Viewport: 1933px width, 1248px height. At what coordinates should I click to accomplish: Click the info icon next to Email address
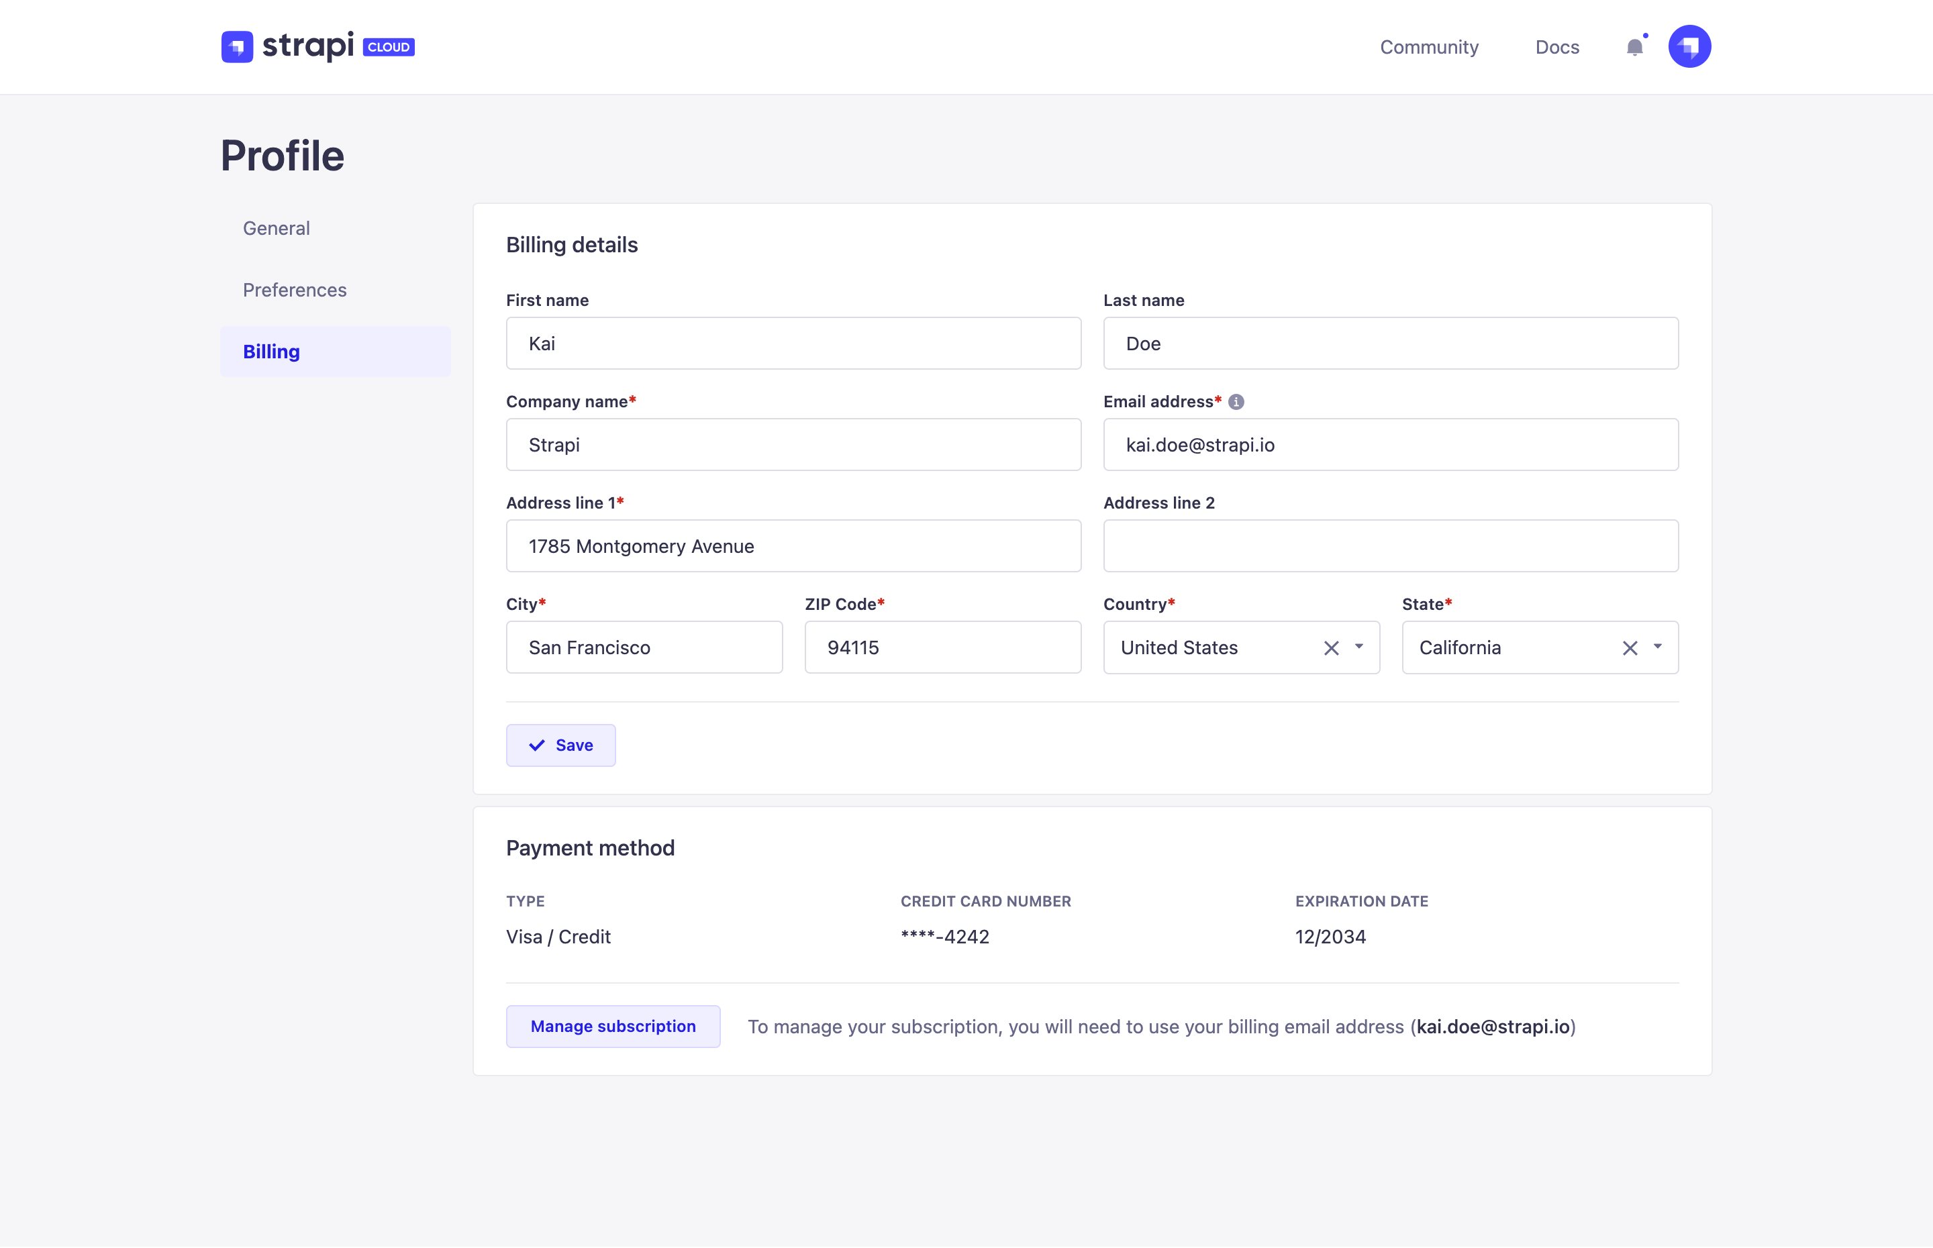point(1235,401)
